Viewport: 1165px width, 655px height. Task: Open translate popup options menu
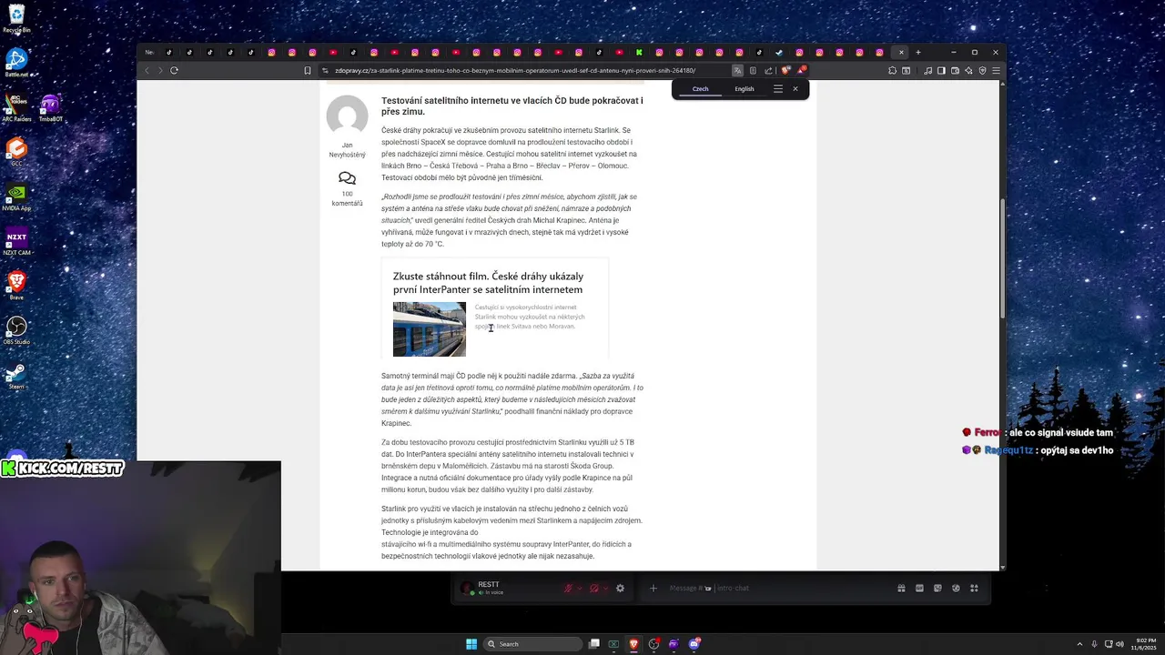[777, 89]
